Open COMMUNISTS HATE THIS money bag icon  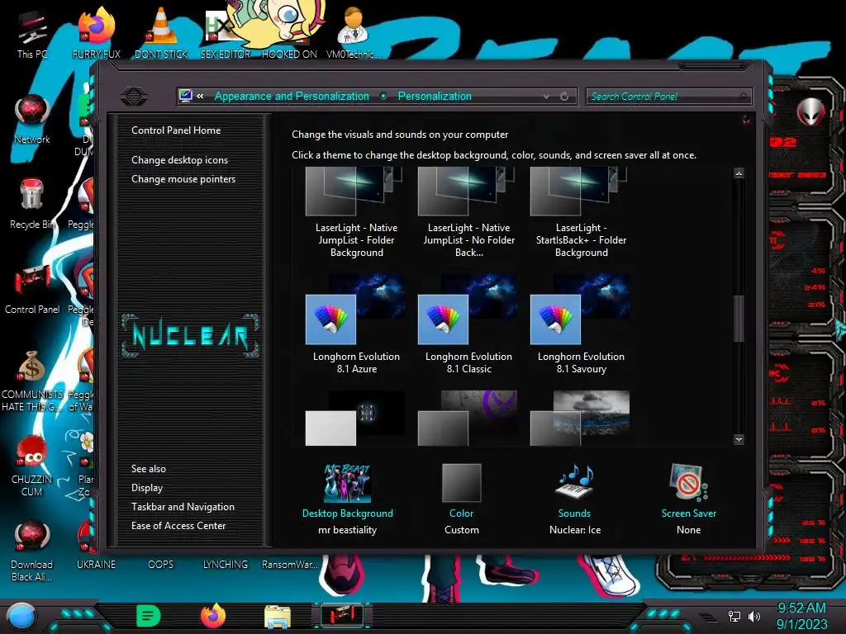click(32, 381)
